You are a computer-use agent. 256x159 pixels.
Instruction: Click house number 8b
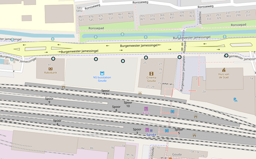[92, 148]
